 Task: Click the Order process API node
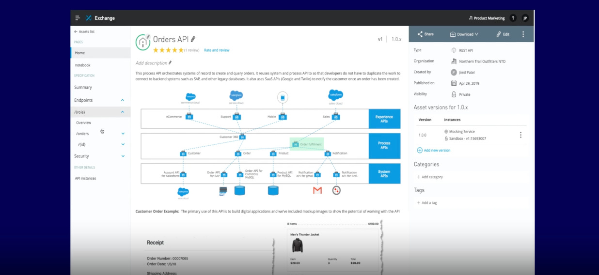[237, 153]
